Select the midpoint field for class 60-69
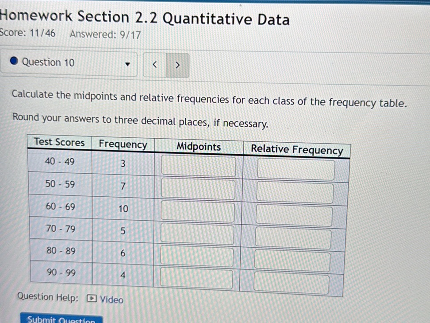Image resolution: width=430 pixels, height=323 pixels. coord(197,212)
